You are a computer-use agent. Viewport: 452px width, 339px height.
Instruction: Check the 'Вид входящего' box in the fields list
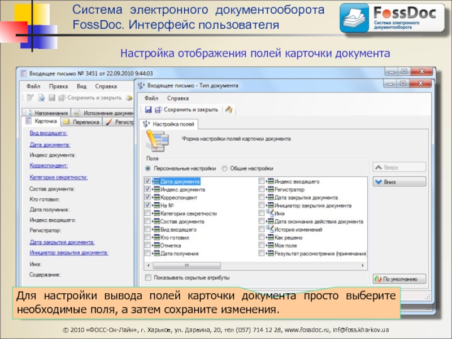pos(147,229)
